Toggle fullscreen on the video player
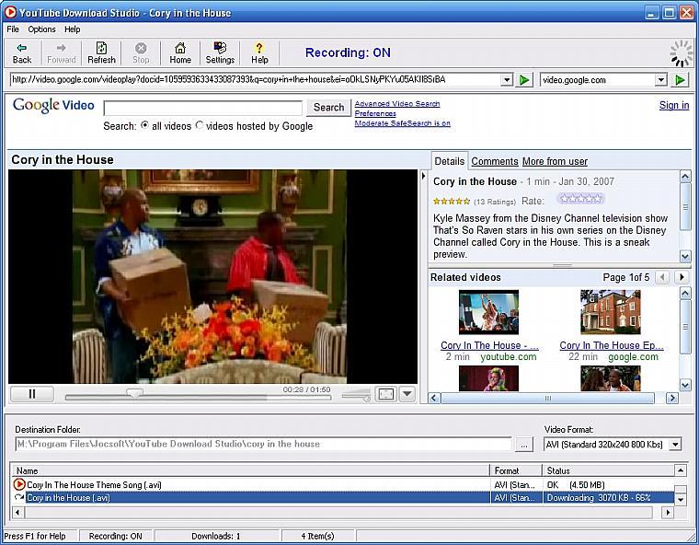Image resolution: width=699 pixels, height=545 pixels. click(386, 394)
